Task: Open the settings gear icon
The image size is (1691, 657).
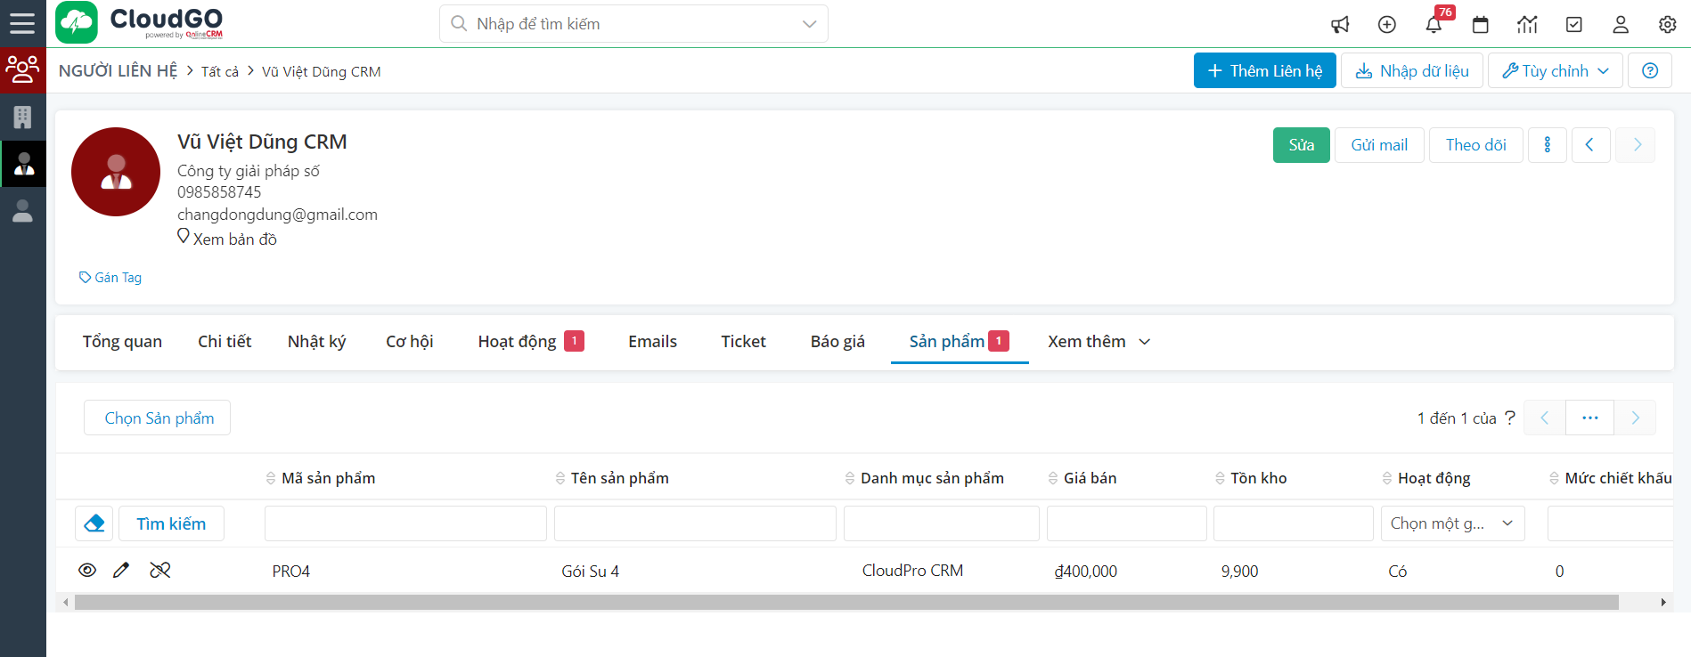Action: point(1668,25)
